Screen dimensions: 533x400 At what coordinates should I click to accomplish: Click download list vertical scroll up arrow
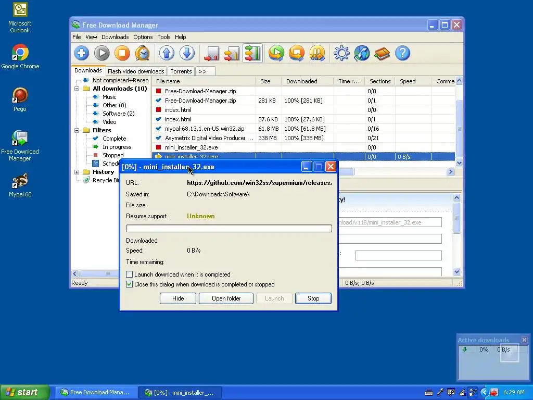click(459, 81)
